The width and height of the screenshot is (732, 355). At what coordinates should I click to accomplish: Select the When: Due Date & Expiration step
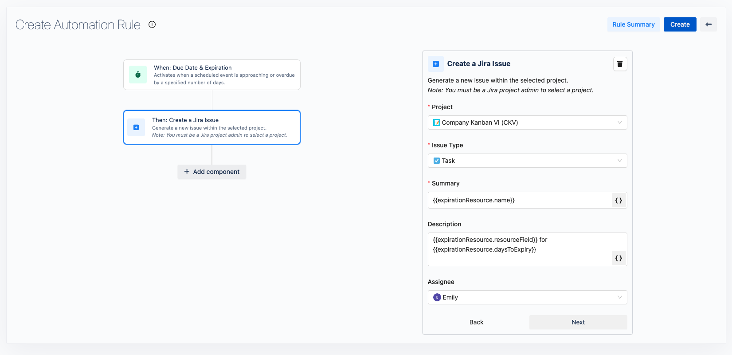[x=212, y=75]
